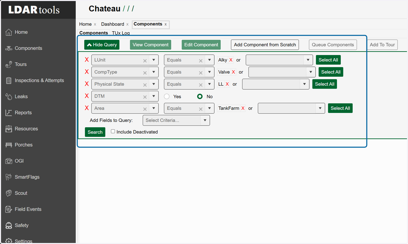Image resolution: width=408 pixels, height=244 pixels.
Task: Click the Reports chart icon
Action: point(8,113)
